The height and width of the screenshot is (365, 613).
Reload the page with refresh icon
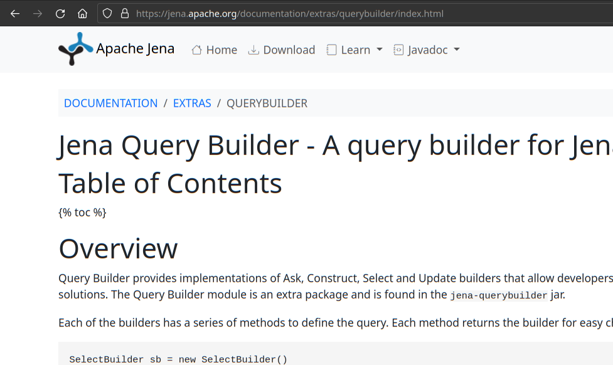[x=60, y=14]
